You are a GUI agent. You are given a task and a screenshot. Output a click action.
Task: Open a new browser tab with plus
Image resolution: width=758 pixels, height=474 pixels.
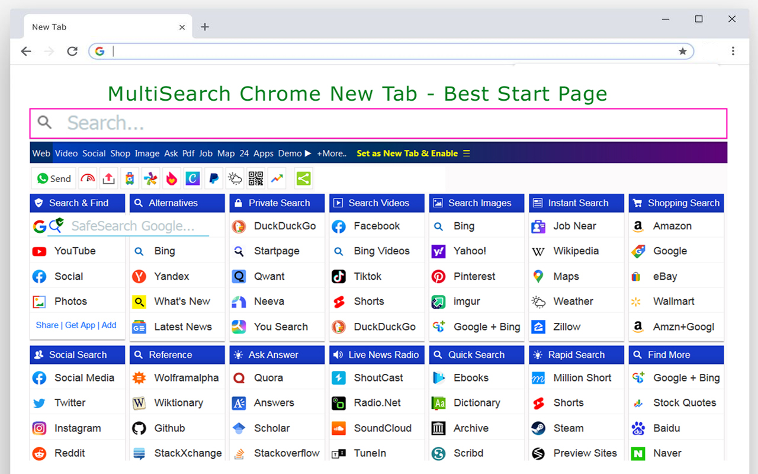coord(205,27)
